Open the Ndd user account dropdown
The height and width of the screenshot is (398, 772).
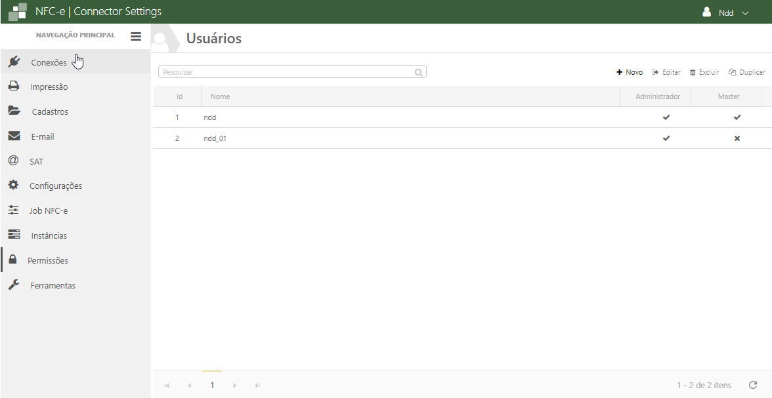point(725,12)
